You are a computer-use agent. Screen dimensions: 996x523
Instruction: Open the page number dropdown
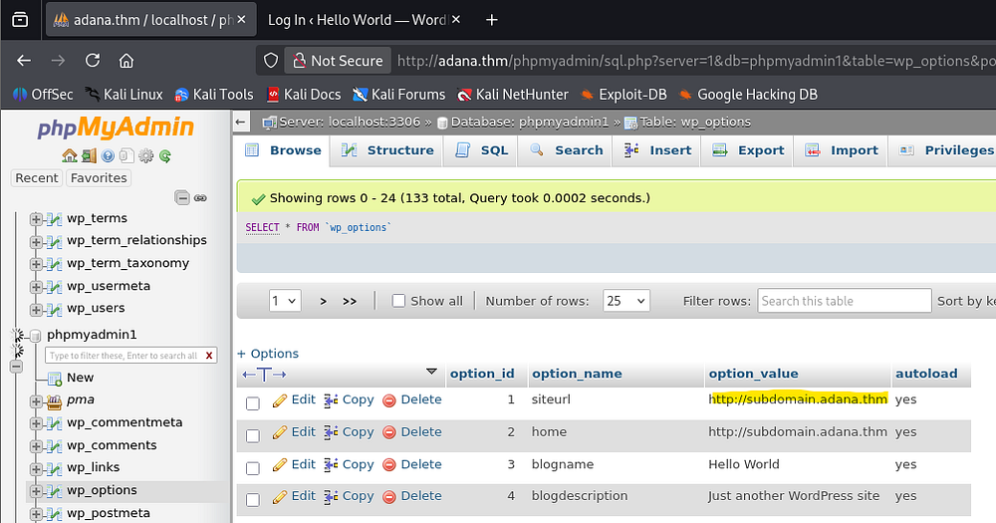285,301
